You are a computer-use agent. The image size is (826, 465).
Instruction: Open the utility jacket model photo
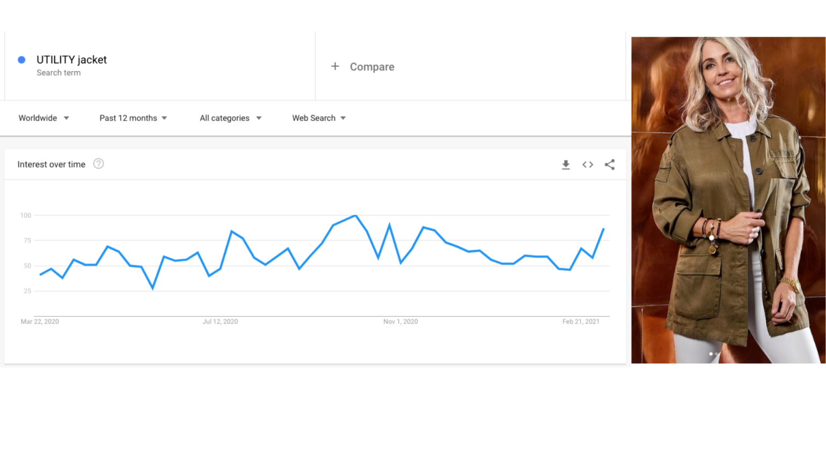pos(728,200)
